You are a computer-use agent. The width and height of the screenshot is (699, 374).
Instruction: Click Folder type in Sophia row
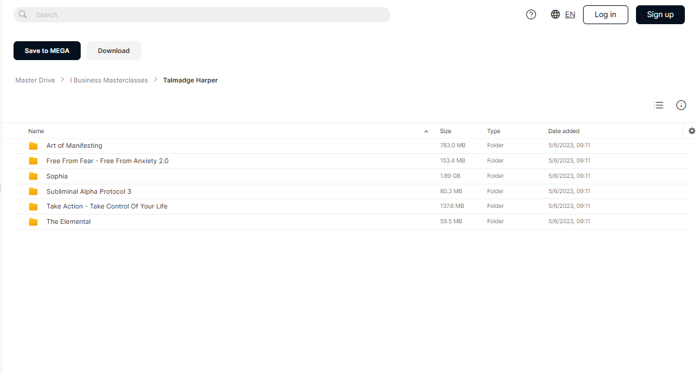(495, 176)
